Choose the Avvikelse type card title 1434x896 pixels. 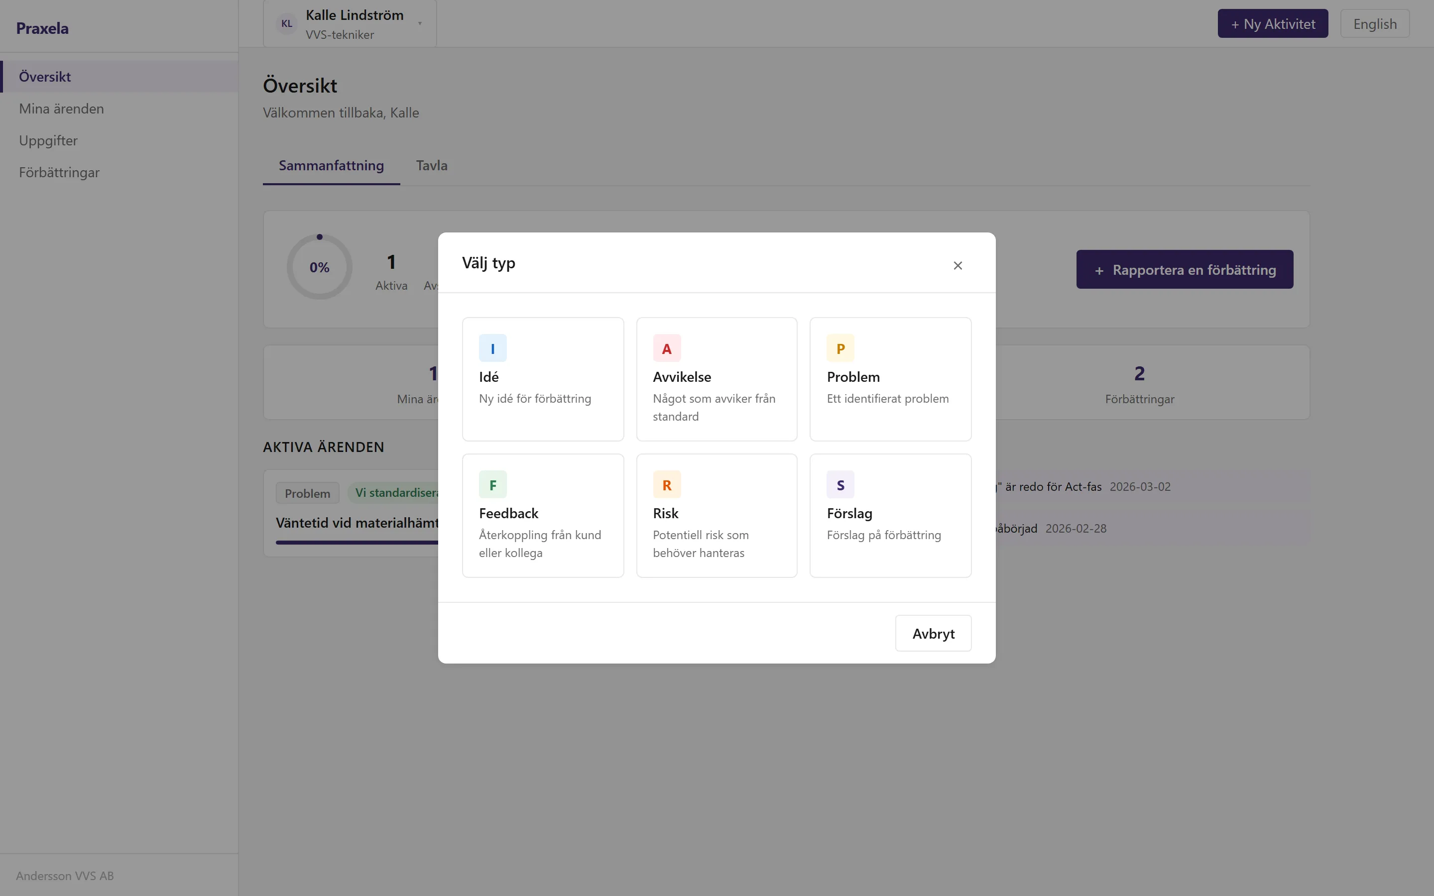point(682,377)
